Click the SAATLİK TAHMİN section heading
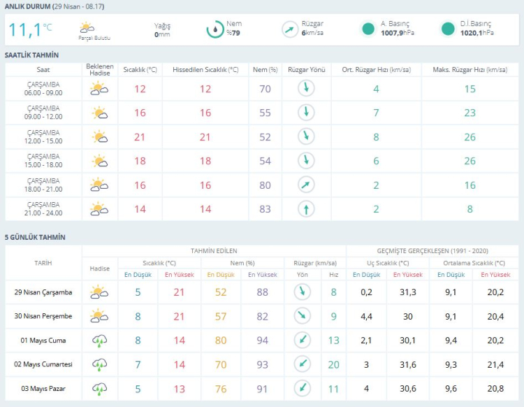 (31, 55)
